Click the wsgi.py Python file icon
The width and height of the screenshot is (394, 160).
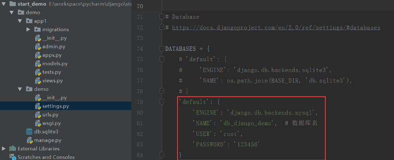tap(38, 124)
